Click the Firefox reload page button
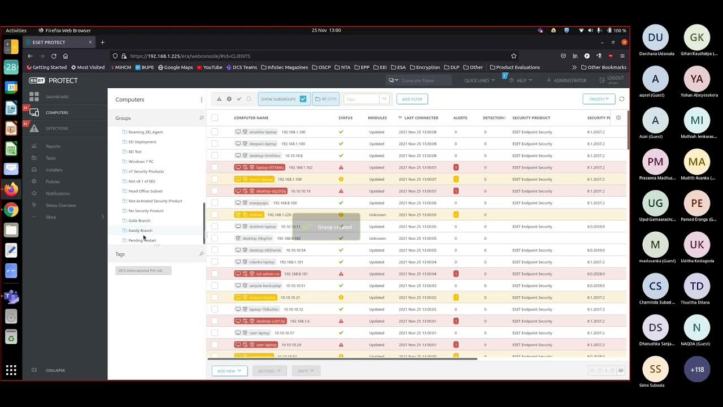The image size is (723, 407). pos(54,56)
